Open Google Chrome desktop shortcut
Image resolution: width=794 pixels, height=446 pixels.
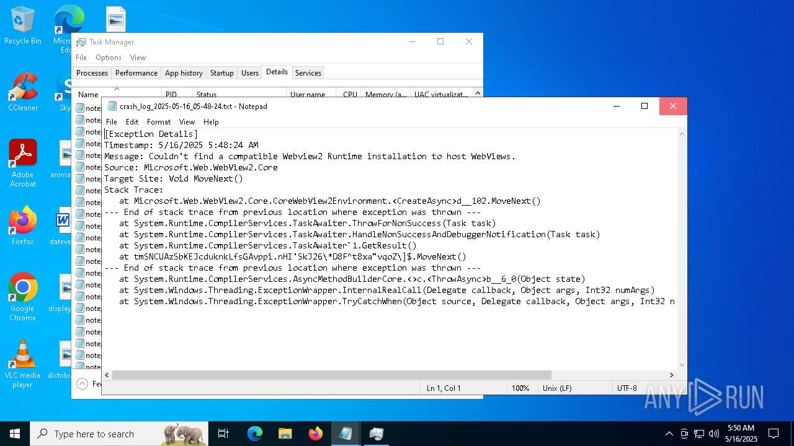pyautogui.click(x=23, y=297)
